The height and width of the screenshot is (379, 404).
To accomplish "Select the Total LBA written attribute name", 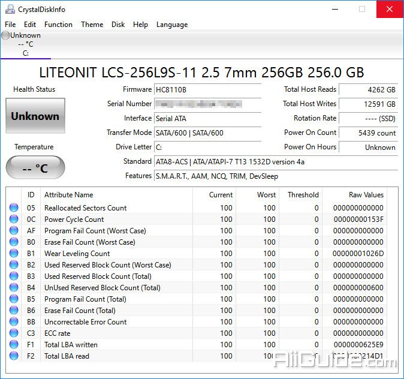I will pyautogui.click(x=71, y=344).
